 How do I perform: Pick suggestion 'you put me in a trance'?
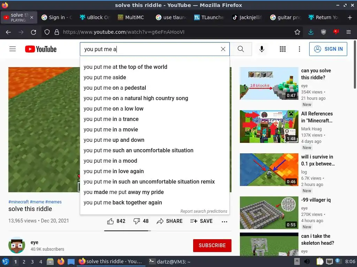[155, 119]
